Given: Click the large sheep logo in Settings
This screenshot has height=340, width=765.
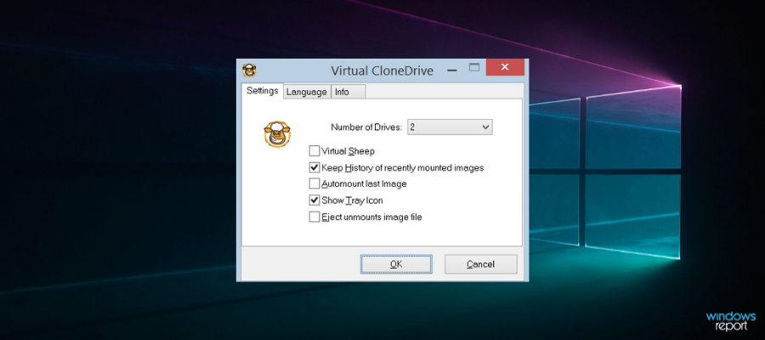Looking at the screenshot, I should (x=277, y=134).
